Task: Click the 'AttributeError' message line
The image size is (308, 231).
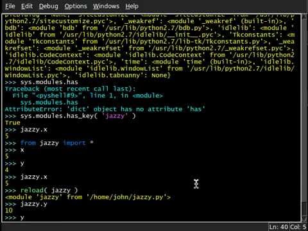Action: 105,109
